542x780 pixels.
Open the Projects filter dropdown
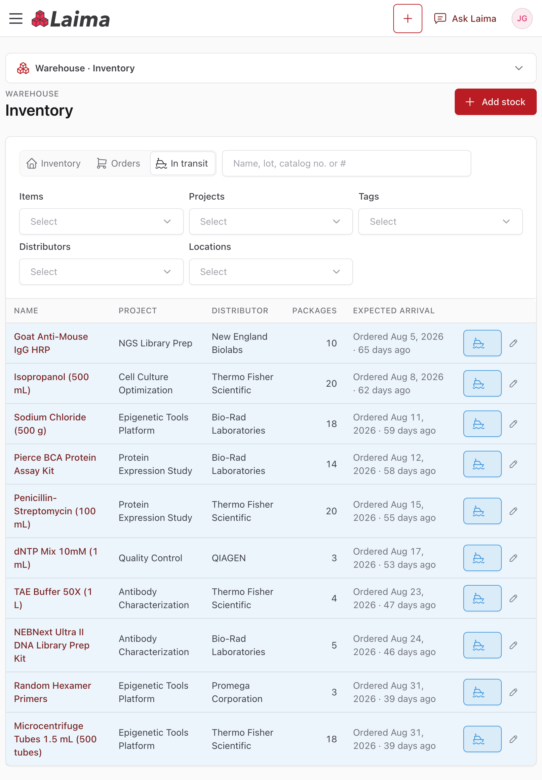271,221
